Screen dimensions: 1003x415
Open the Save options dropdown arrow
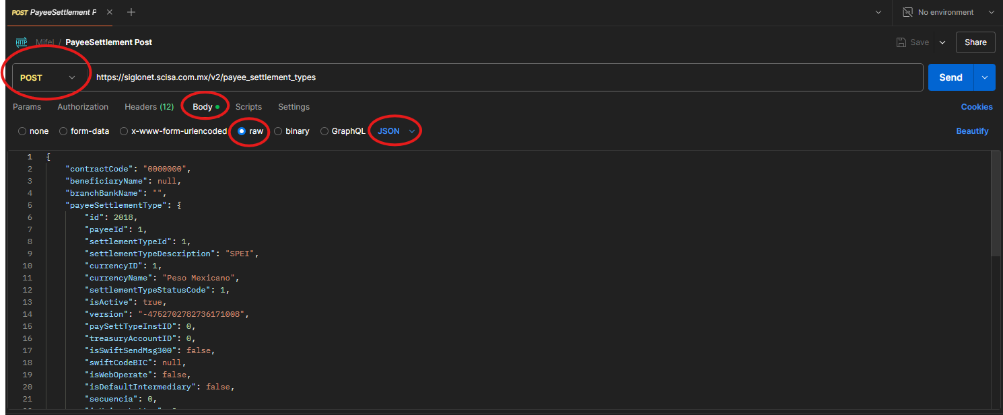coord(942,42)
